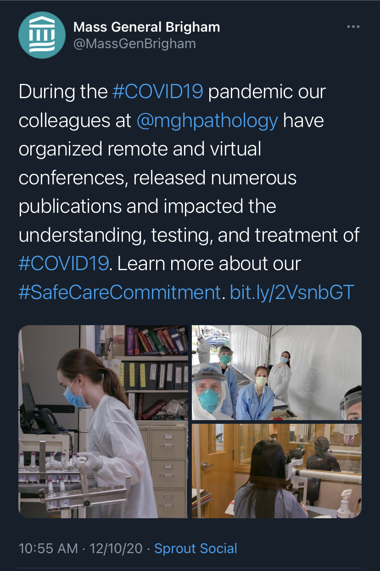Image resolution: width=380 pixels, height=571 pixels.
Task: Open the Sprout Social source link
Action: 196,549
